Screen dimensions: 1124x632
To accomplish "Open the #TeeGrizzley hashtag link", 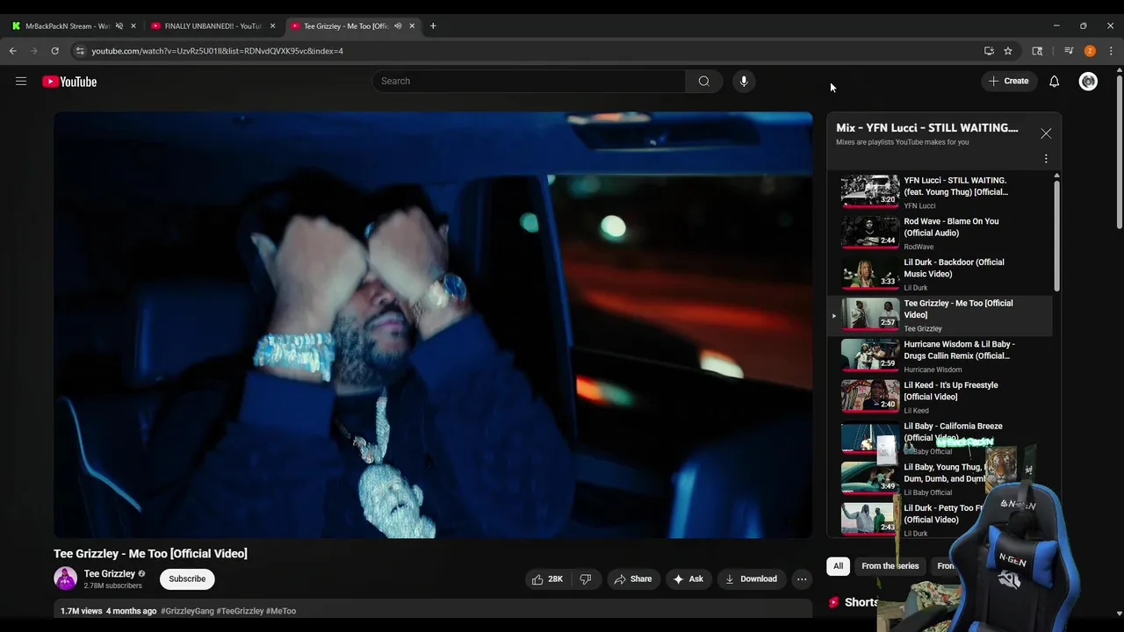I will click(240, 611).
